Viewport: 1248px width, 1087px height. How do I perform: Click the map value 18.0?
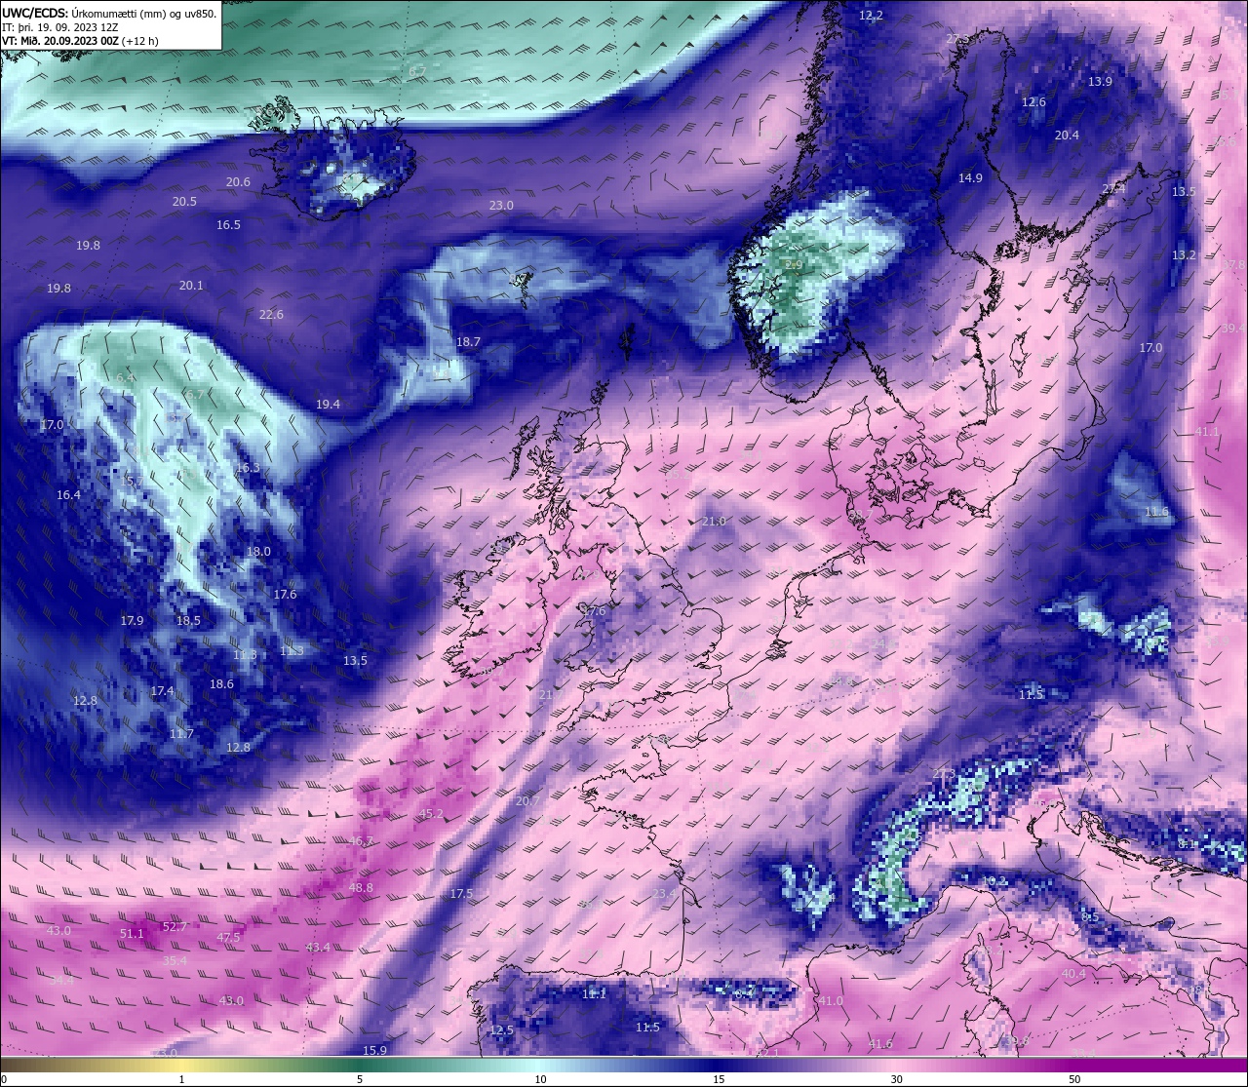coord(258,552)
